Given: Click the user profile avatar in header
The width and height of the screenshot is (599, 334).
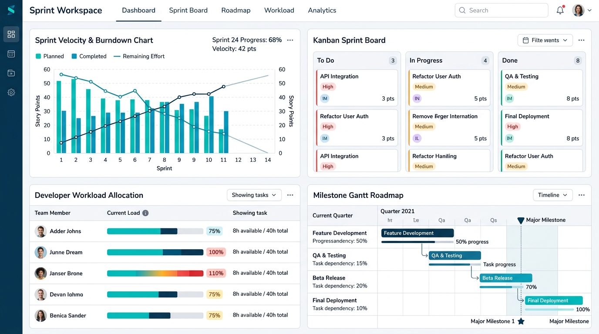Looking at the screenshot, I should pyautogui.click(x=578, y=10).
